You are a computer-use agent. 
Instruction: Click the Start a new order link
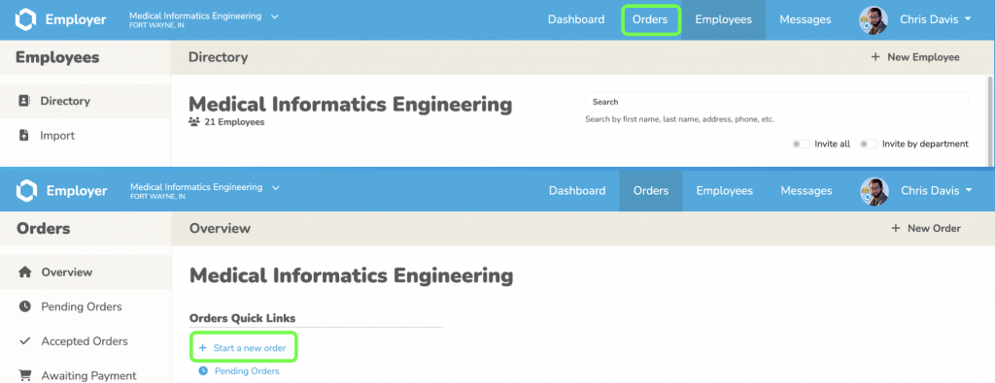tap(244, 347)
